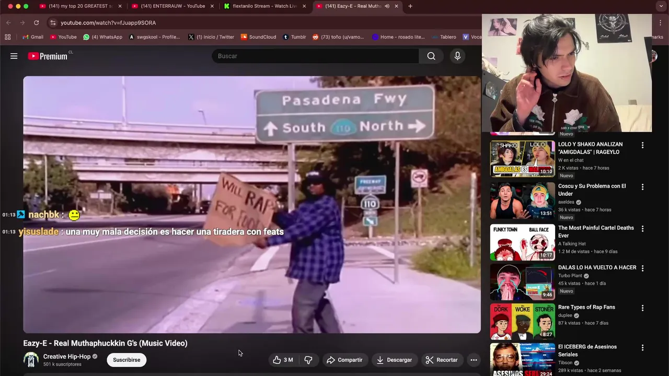
Task: Open WhatsApp bookmark
Action: (x=103, y=37)
